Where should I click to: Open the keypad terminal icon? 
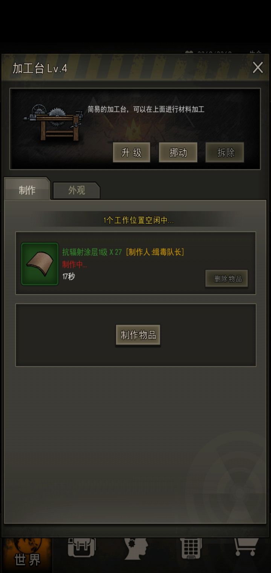pos(191,549)
